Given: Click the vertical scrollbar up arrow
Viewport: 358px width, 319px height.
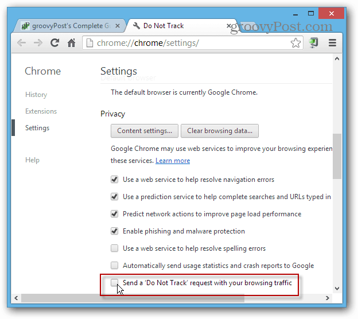Looking at the screenshot, I should click(337, 59).
